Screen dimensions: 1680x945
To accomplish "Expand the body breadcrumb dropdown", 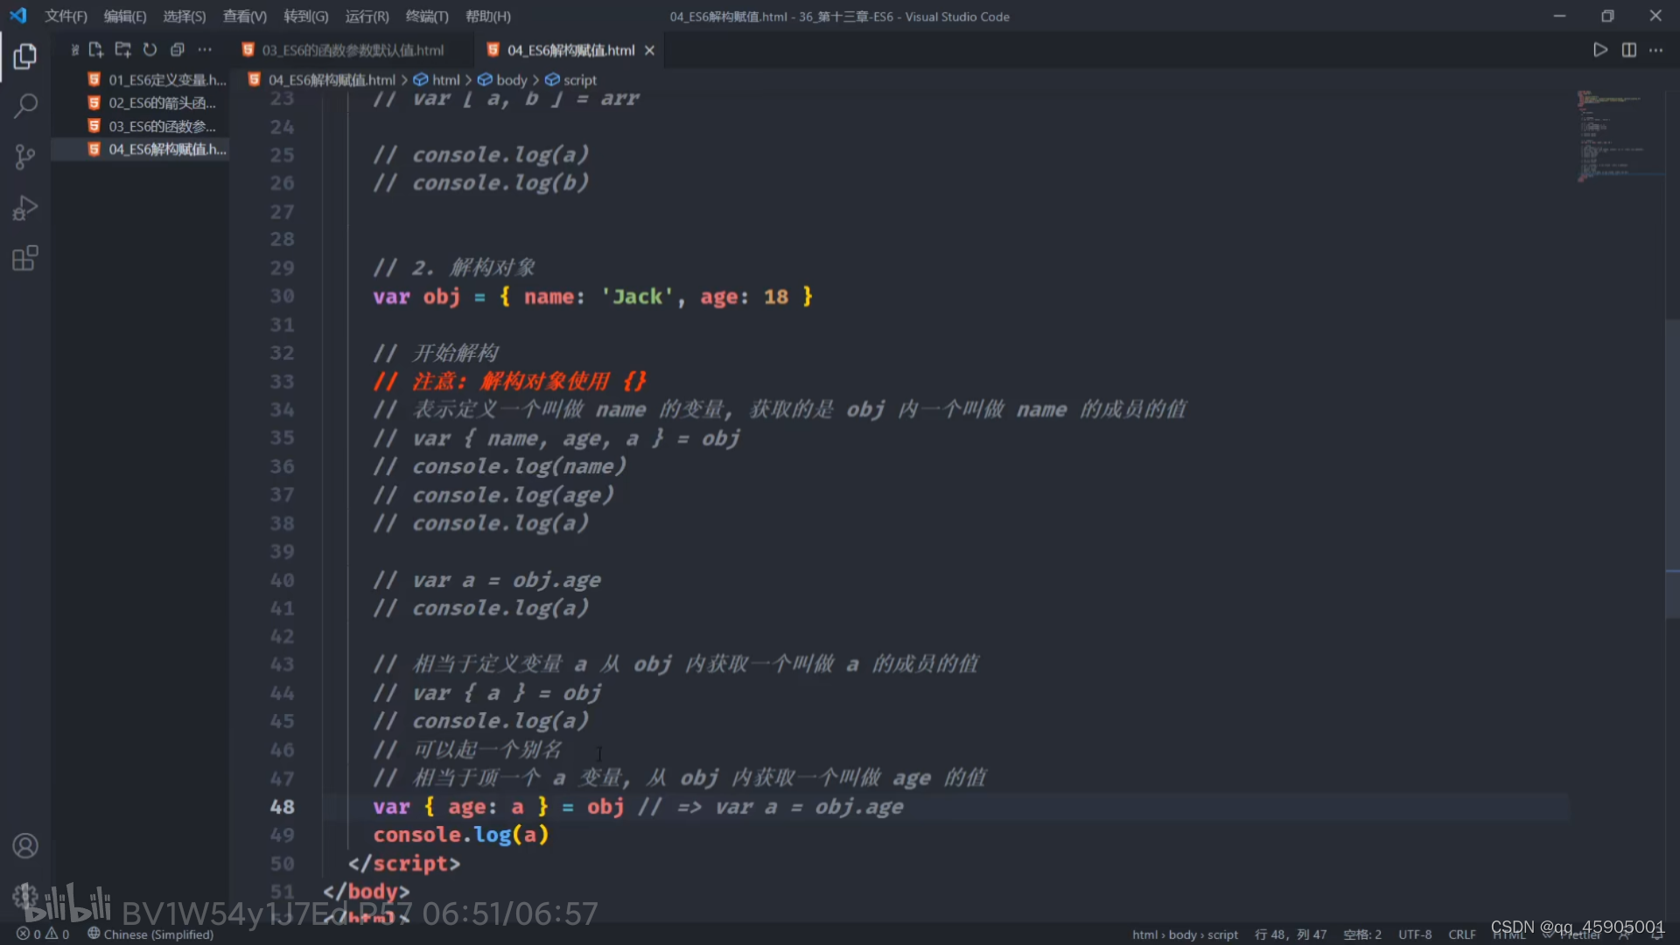I will [511, 80].
